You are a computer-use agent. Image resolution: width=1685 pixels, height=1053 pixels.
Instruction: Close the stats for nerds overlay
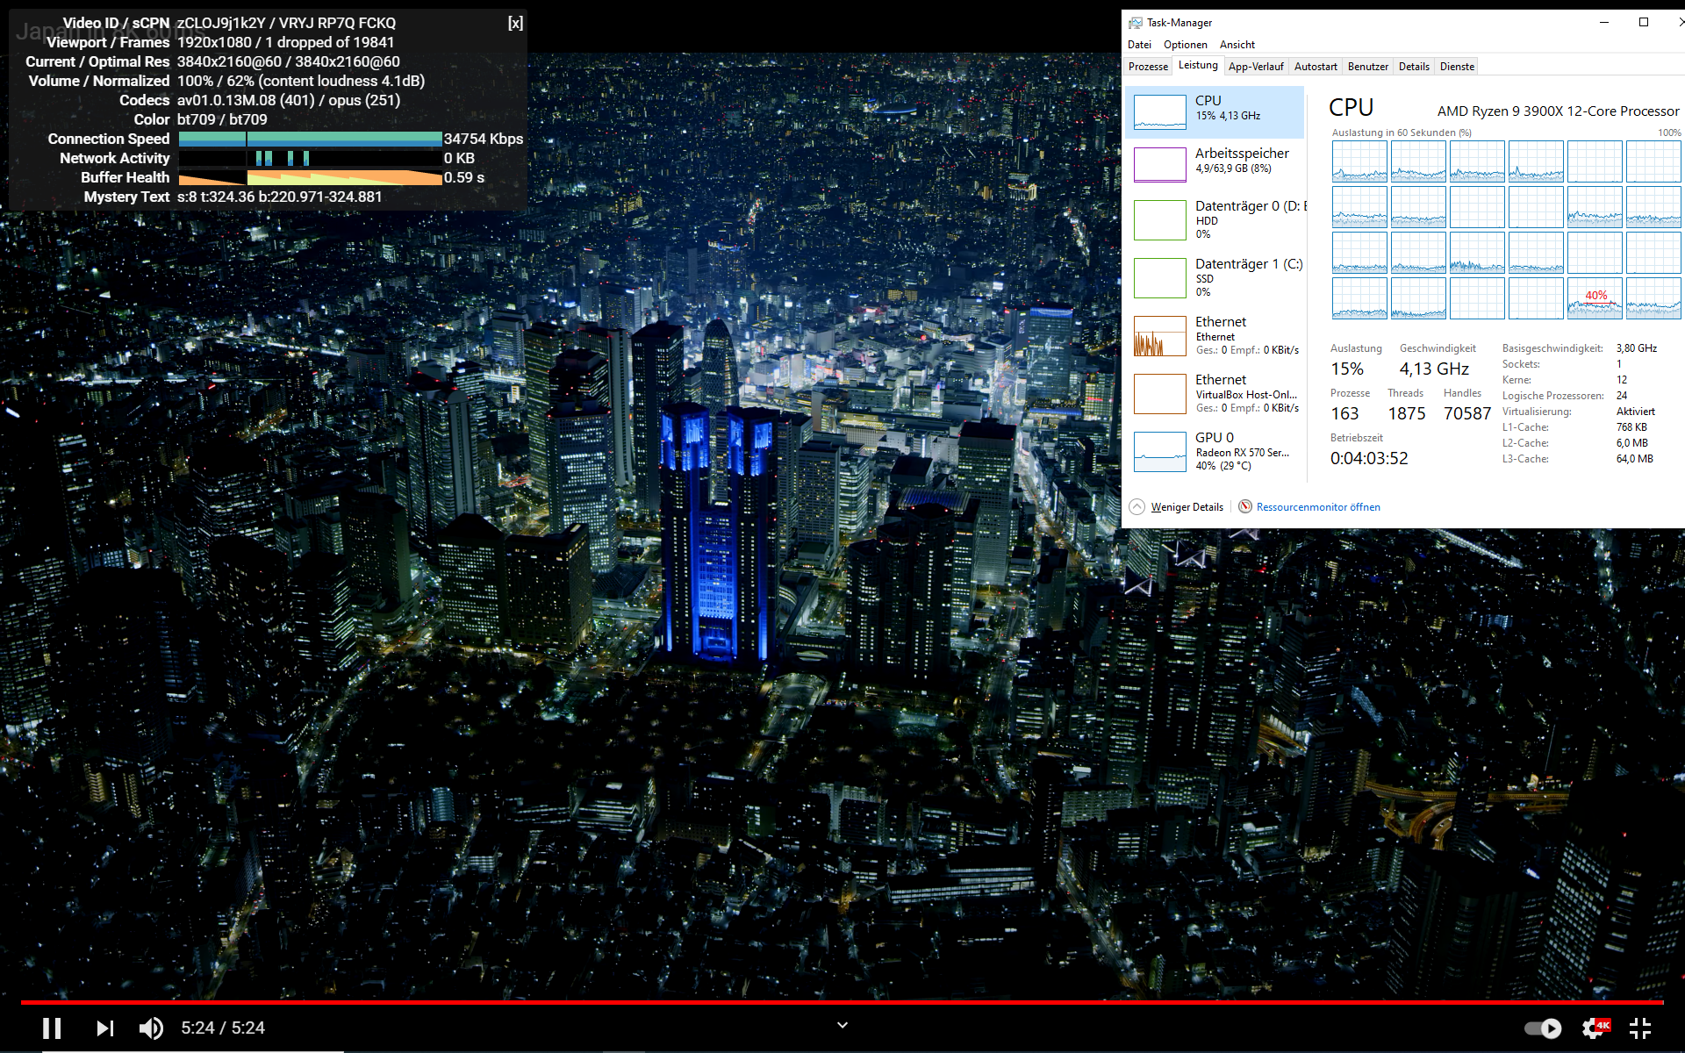(x=515, y=24)
